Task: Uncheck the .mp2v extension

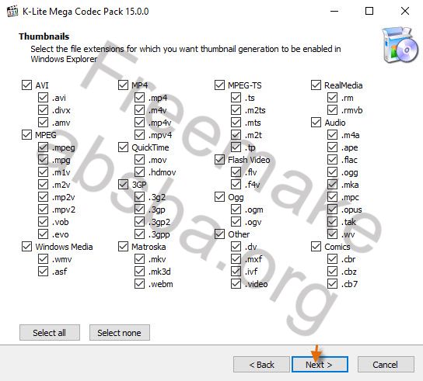Action: pyautogui.click(x=44, y=197)
